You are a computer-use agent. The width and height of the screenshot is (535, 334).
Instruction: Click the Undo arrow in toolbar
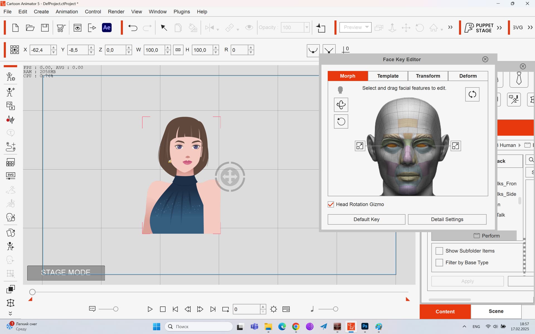point(133,28)
